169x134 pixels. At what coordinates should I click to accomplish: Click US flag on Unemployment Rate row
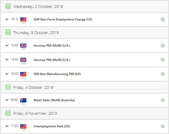click(x=23, y=126)
